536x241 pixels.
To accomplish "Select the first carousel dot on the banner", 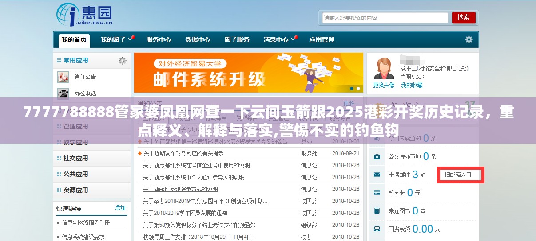I will (x=351, y=88).
